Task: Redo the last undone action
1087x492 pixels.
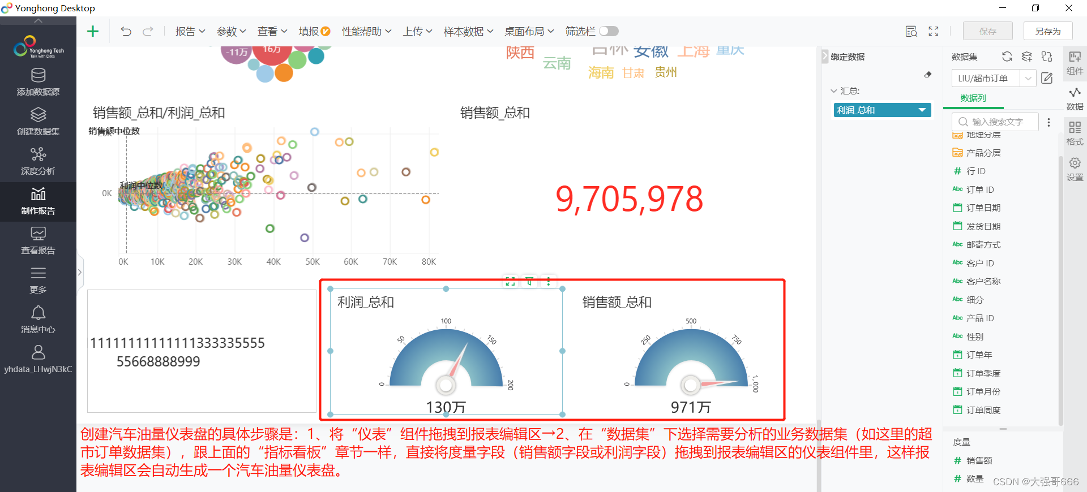Action: (148, 31)
